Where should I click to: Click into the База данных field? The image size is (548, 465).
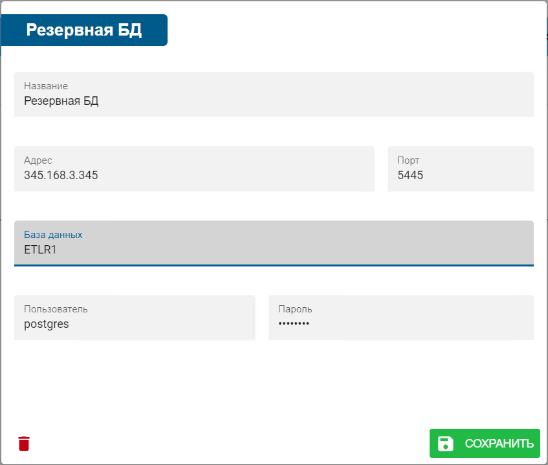(274, 243)
